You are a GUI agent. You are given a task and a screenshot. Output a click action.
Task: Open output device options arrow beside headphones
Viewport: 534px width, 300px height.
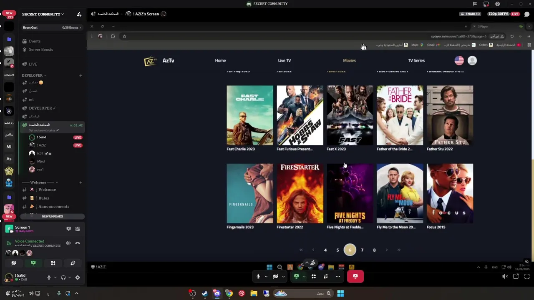(69, 277)
